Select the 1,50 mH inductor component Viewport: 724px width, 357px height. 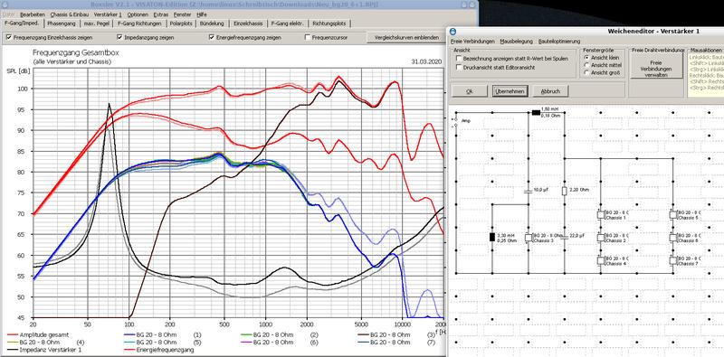537,112
